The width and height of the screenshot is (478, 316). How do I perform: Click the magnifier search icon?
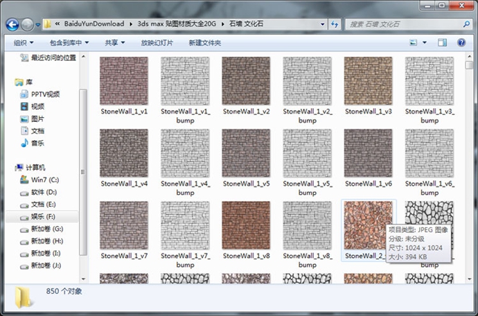[x=466, y=24]
